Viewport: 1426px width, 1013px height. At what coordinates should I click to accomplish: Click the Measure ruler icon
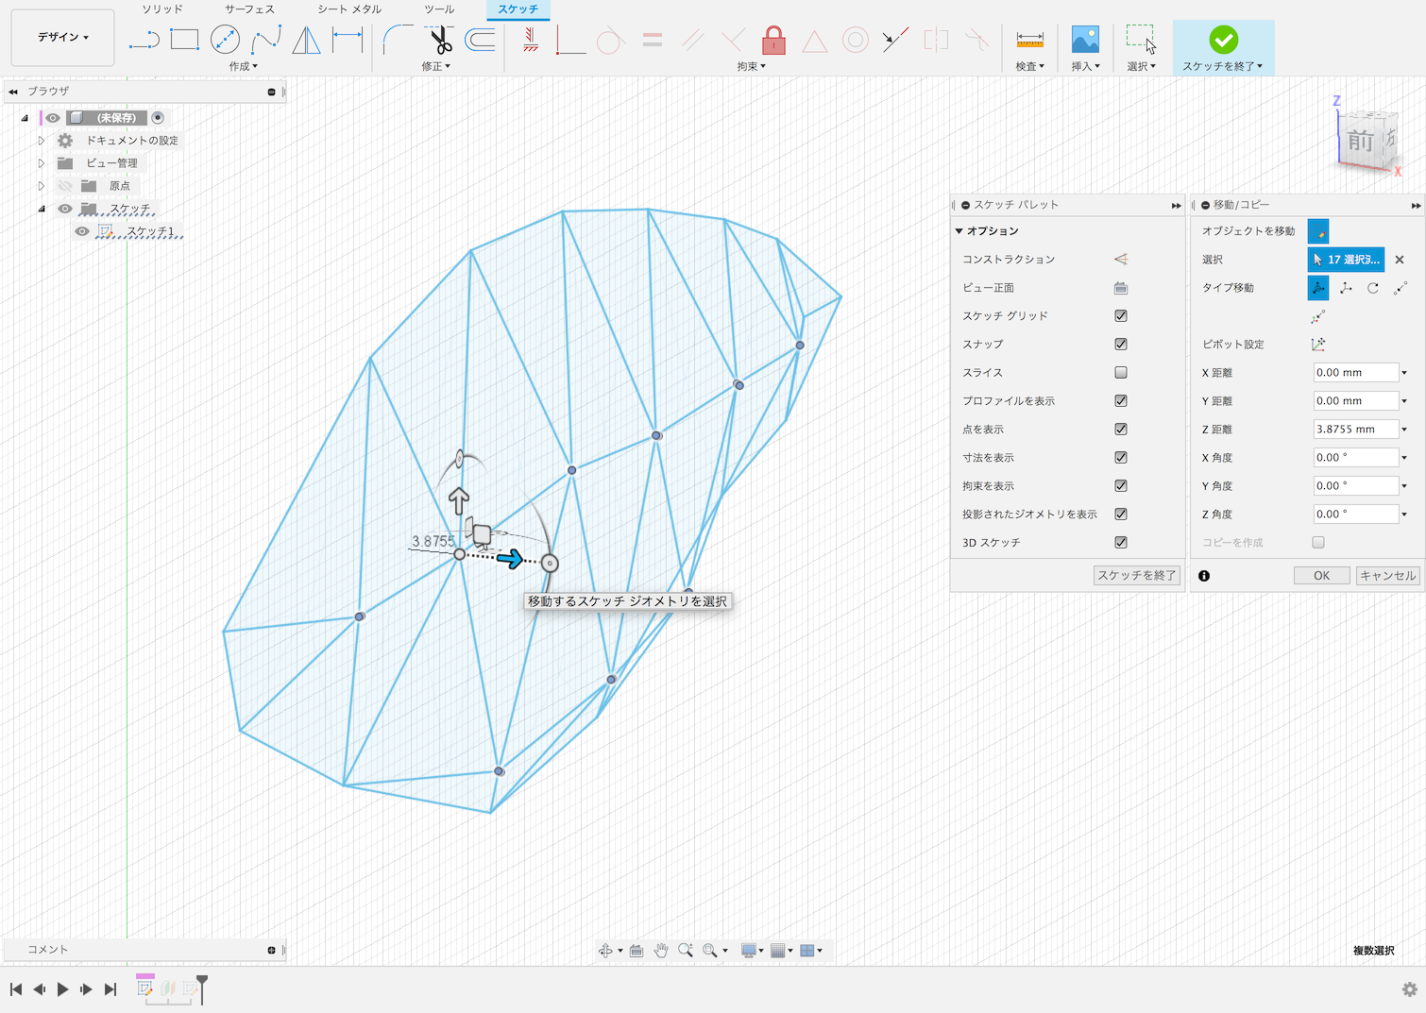tap(1029, 40)
